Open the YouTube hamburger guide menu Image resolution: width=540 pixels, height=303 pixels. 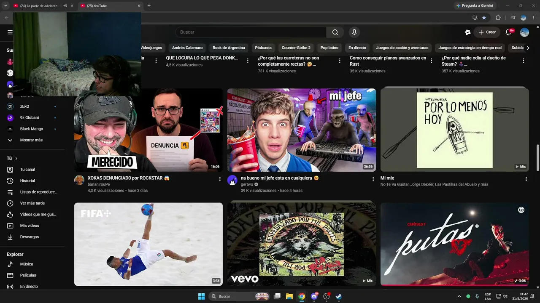point(10,32)
